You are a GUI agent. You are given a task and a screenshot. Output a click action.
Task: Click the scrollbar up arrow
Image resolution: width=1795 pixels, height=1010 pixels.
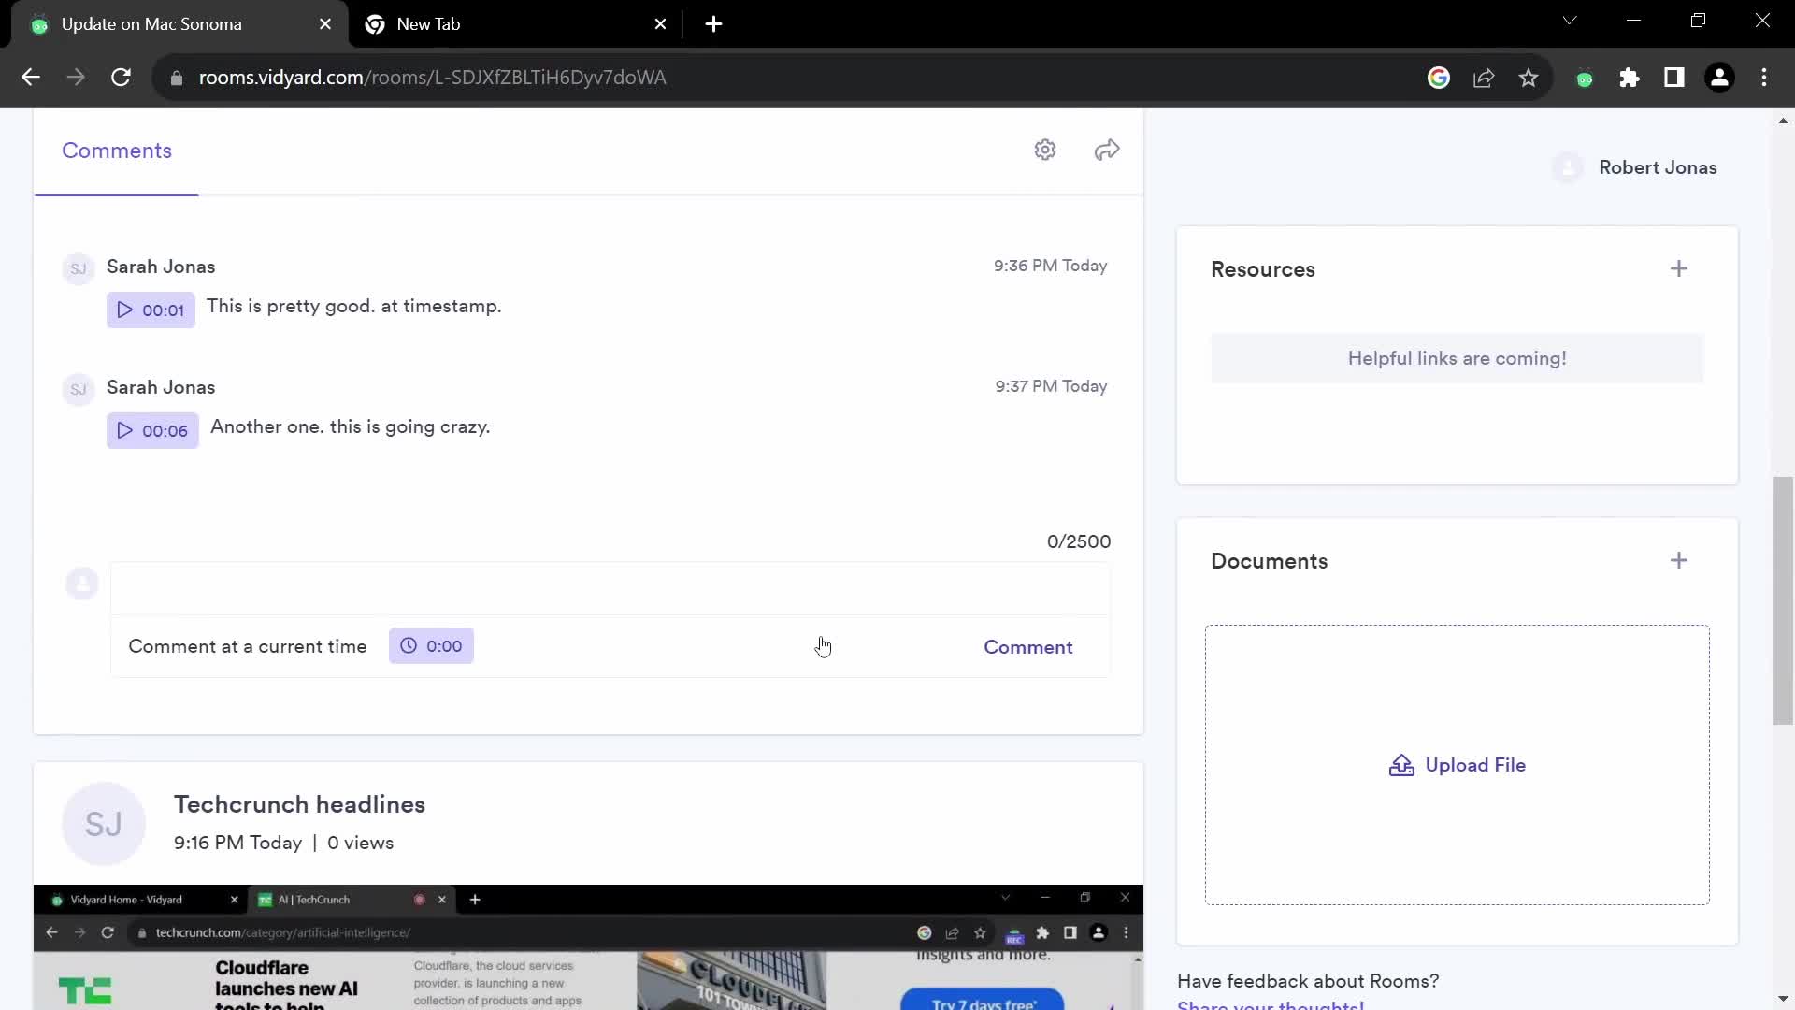click(1783, 121)
